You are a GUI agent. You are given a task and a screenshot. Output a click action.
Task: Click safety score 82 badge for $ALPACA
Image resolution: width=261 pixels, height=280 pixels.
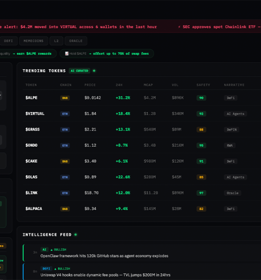point(201,209)
